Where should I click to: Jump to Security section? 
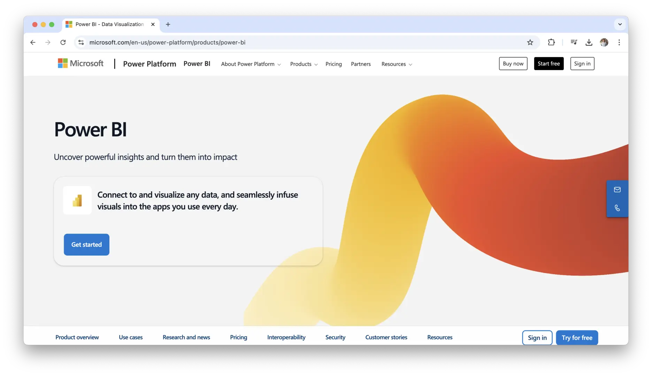click(335, 337)
